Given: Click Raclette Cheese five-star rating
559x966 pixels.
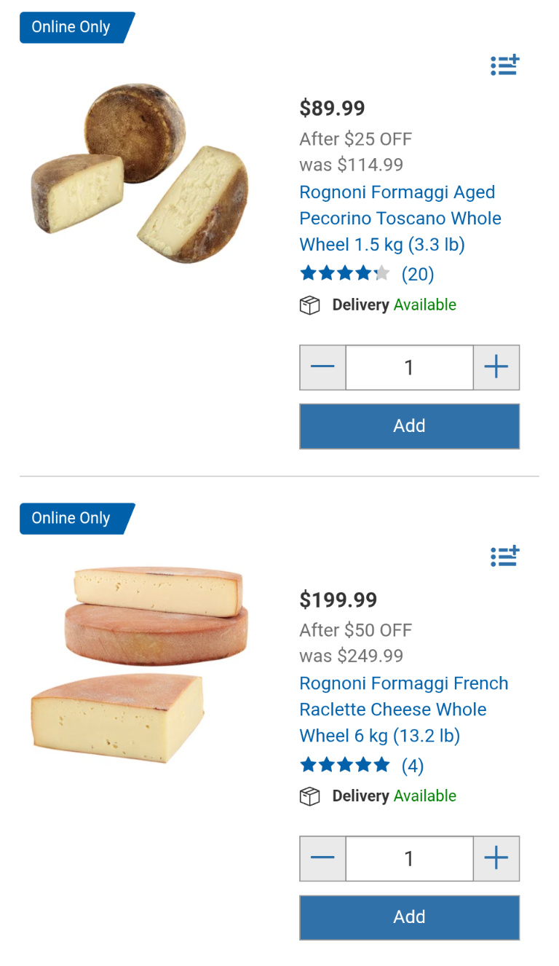Looking at the screenshot, I should (x=344, y=765).
